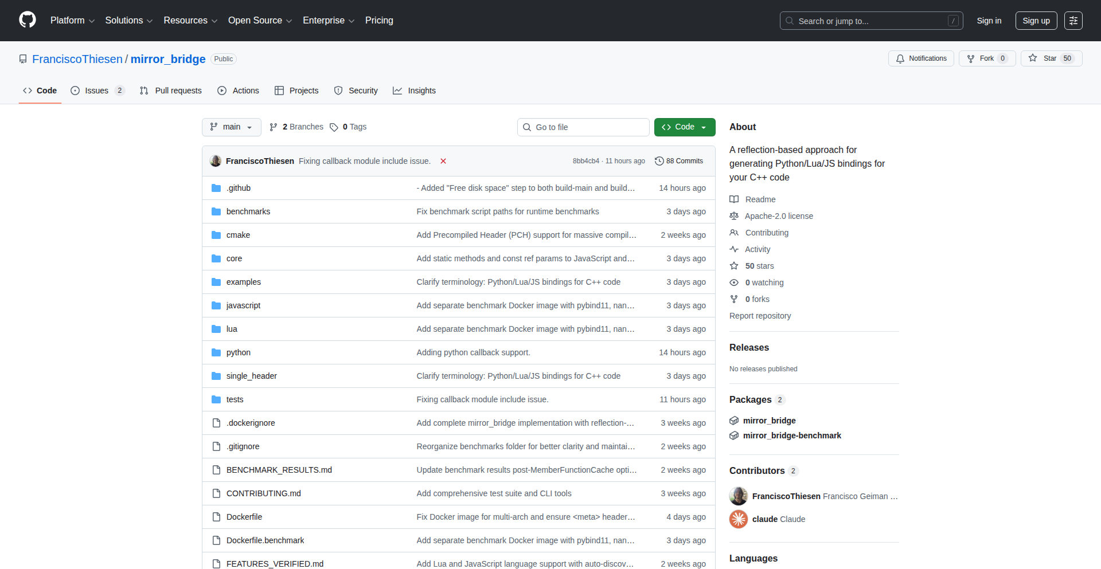
Task: Open the Dockerfile.benchmark file
Action: click(x=266, y=540)
